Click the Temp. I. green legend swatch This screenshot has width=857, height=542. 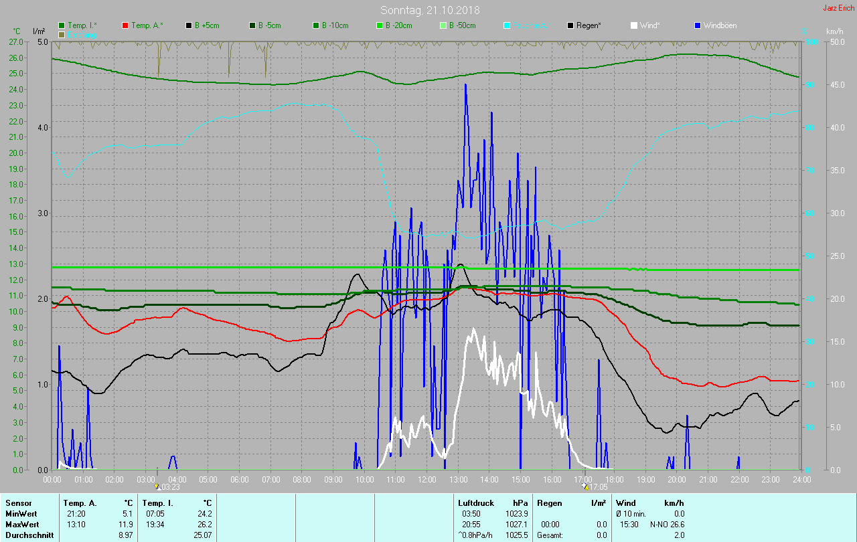62,25
